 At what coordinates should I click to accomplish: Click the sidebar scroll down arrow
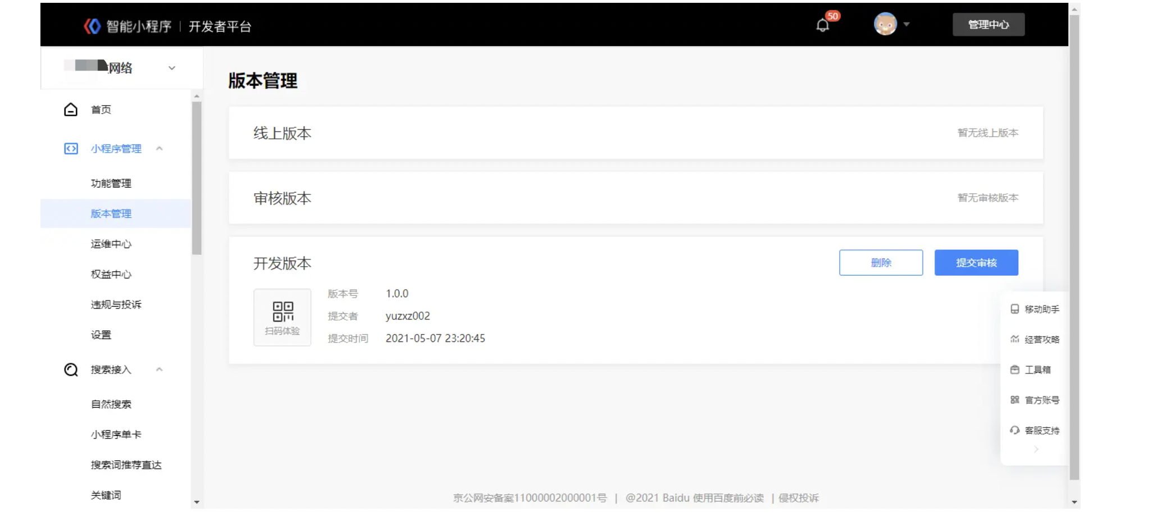pos(197,502)
